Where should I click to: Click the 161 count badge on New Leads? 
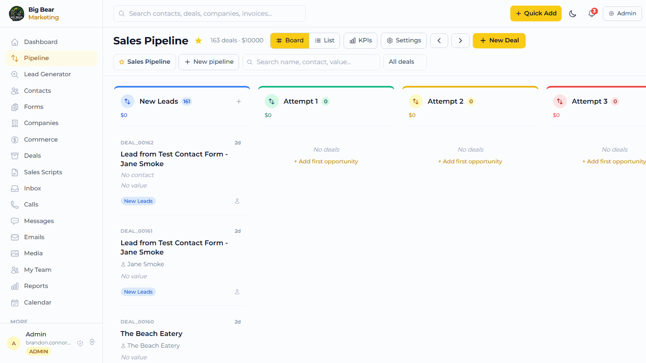tap(187, 102)
